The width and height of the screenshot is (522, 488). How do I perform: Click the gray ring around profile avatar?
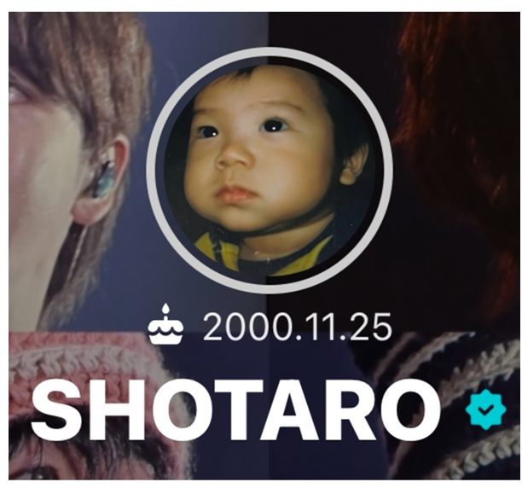click(x=269, y=53)
